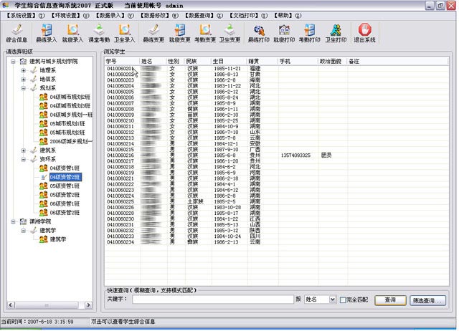Viewport: 459px width, 331px height.
Task: Click the 查询 search button
Action: pos(389,299)
